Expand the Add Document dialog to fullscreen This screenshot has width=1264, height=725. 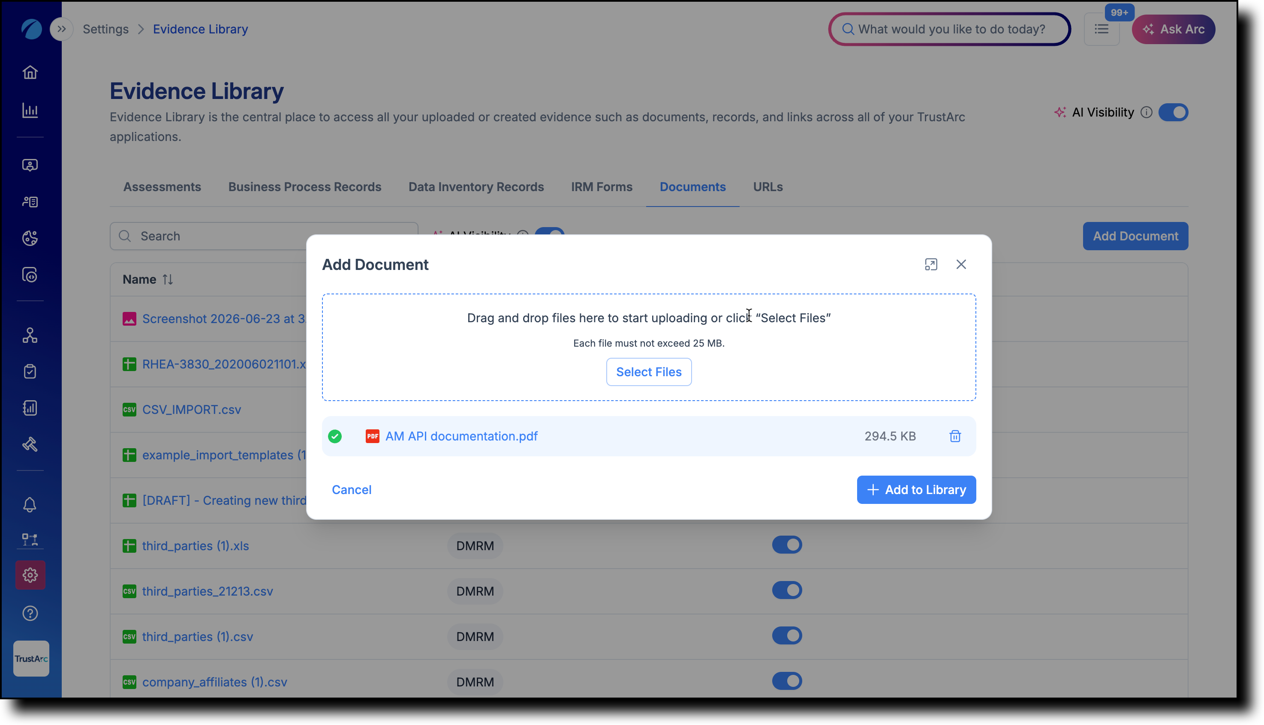931,264
